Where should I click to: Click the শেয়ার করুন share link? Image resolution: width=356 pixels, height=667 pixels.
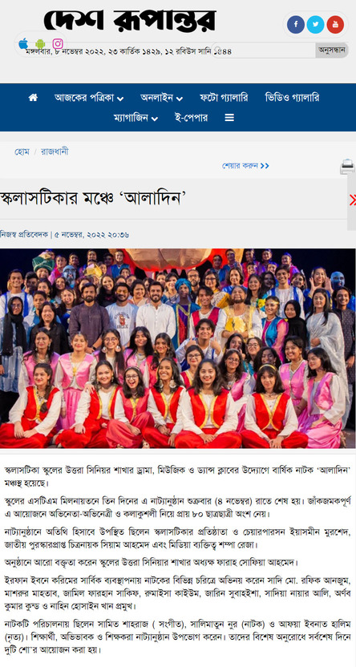pos(245,165)
